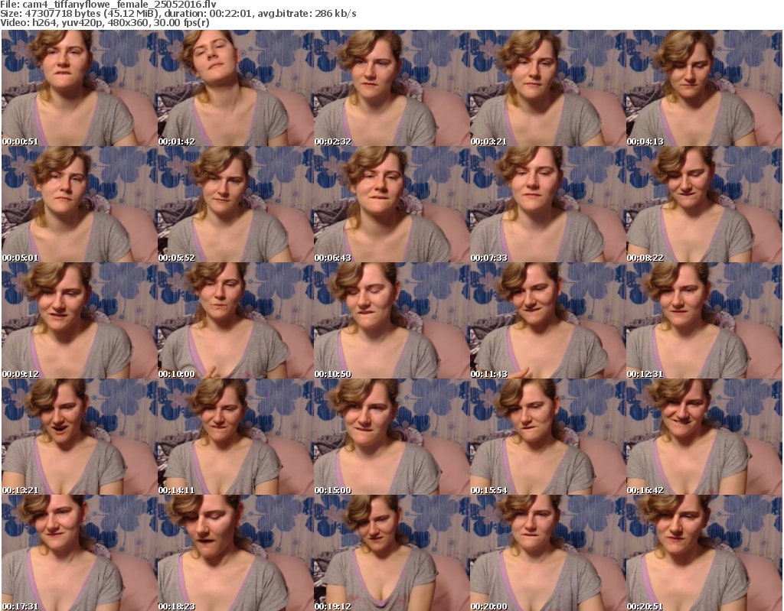
Task: Select the thumbnail stamped 00:11:43
Action: [x=547, y=320]
